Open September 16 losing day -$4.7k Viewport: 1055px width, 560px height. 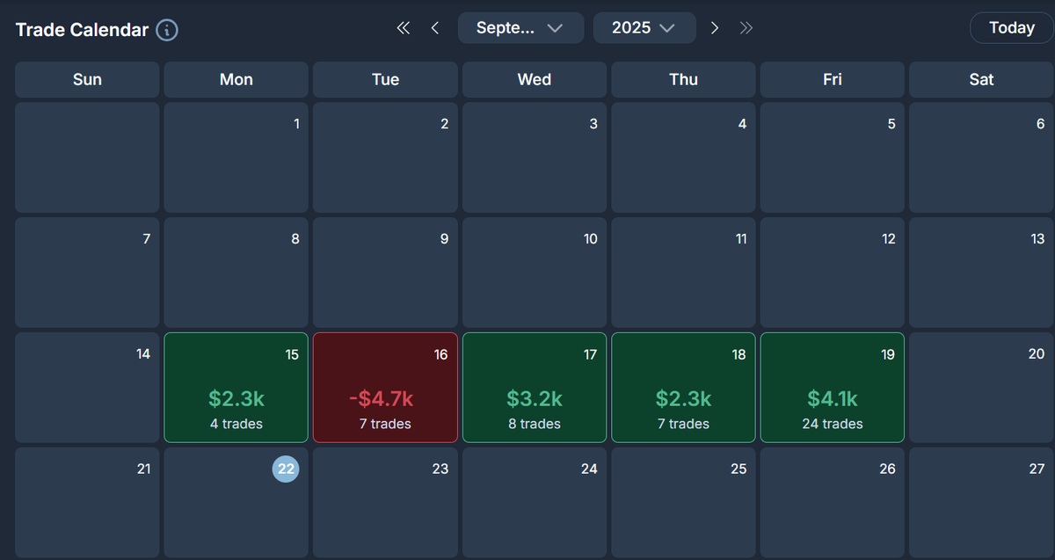tap(385, 387)
